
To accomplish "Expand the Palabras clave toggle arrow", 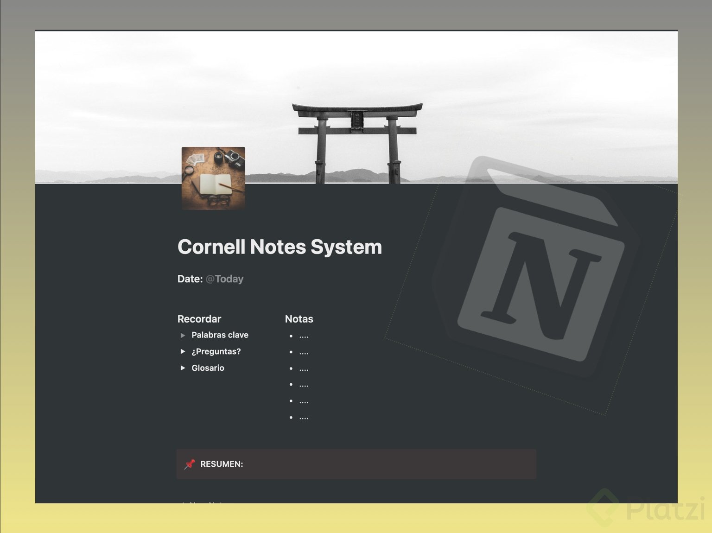I will click(x=183, y=335).
